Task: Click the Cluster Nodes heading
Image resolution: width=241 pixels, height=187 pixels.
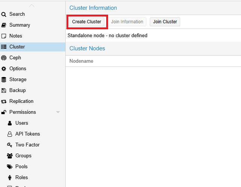Action: click(x=87, y=48)
